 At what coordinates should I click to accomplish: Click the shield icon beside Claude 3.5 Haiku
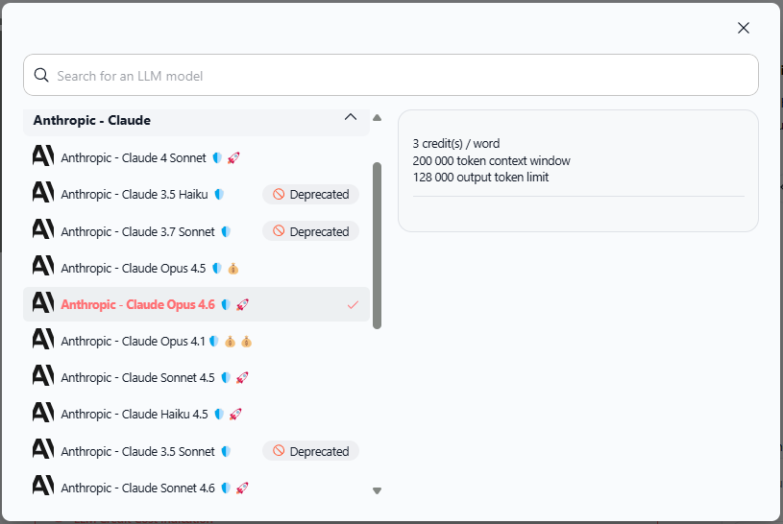tap(220, 195)
